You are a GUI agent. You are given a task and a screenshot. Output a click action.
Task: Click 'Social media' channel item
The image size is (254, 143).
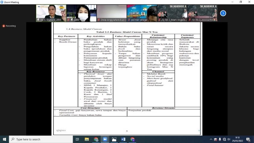(155, 76)
